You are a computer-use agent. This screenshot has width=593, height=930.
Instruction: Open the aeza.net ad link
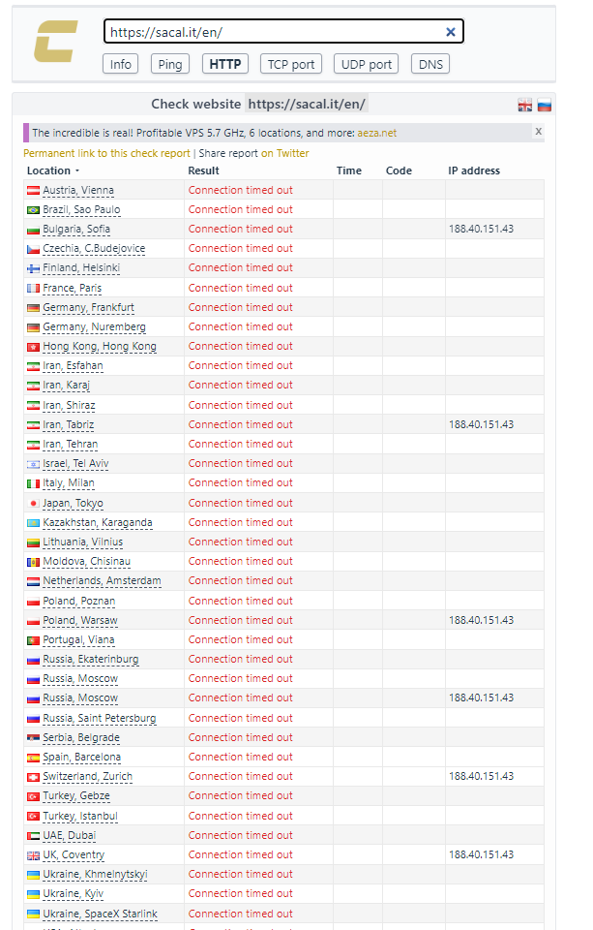point(376,133)
